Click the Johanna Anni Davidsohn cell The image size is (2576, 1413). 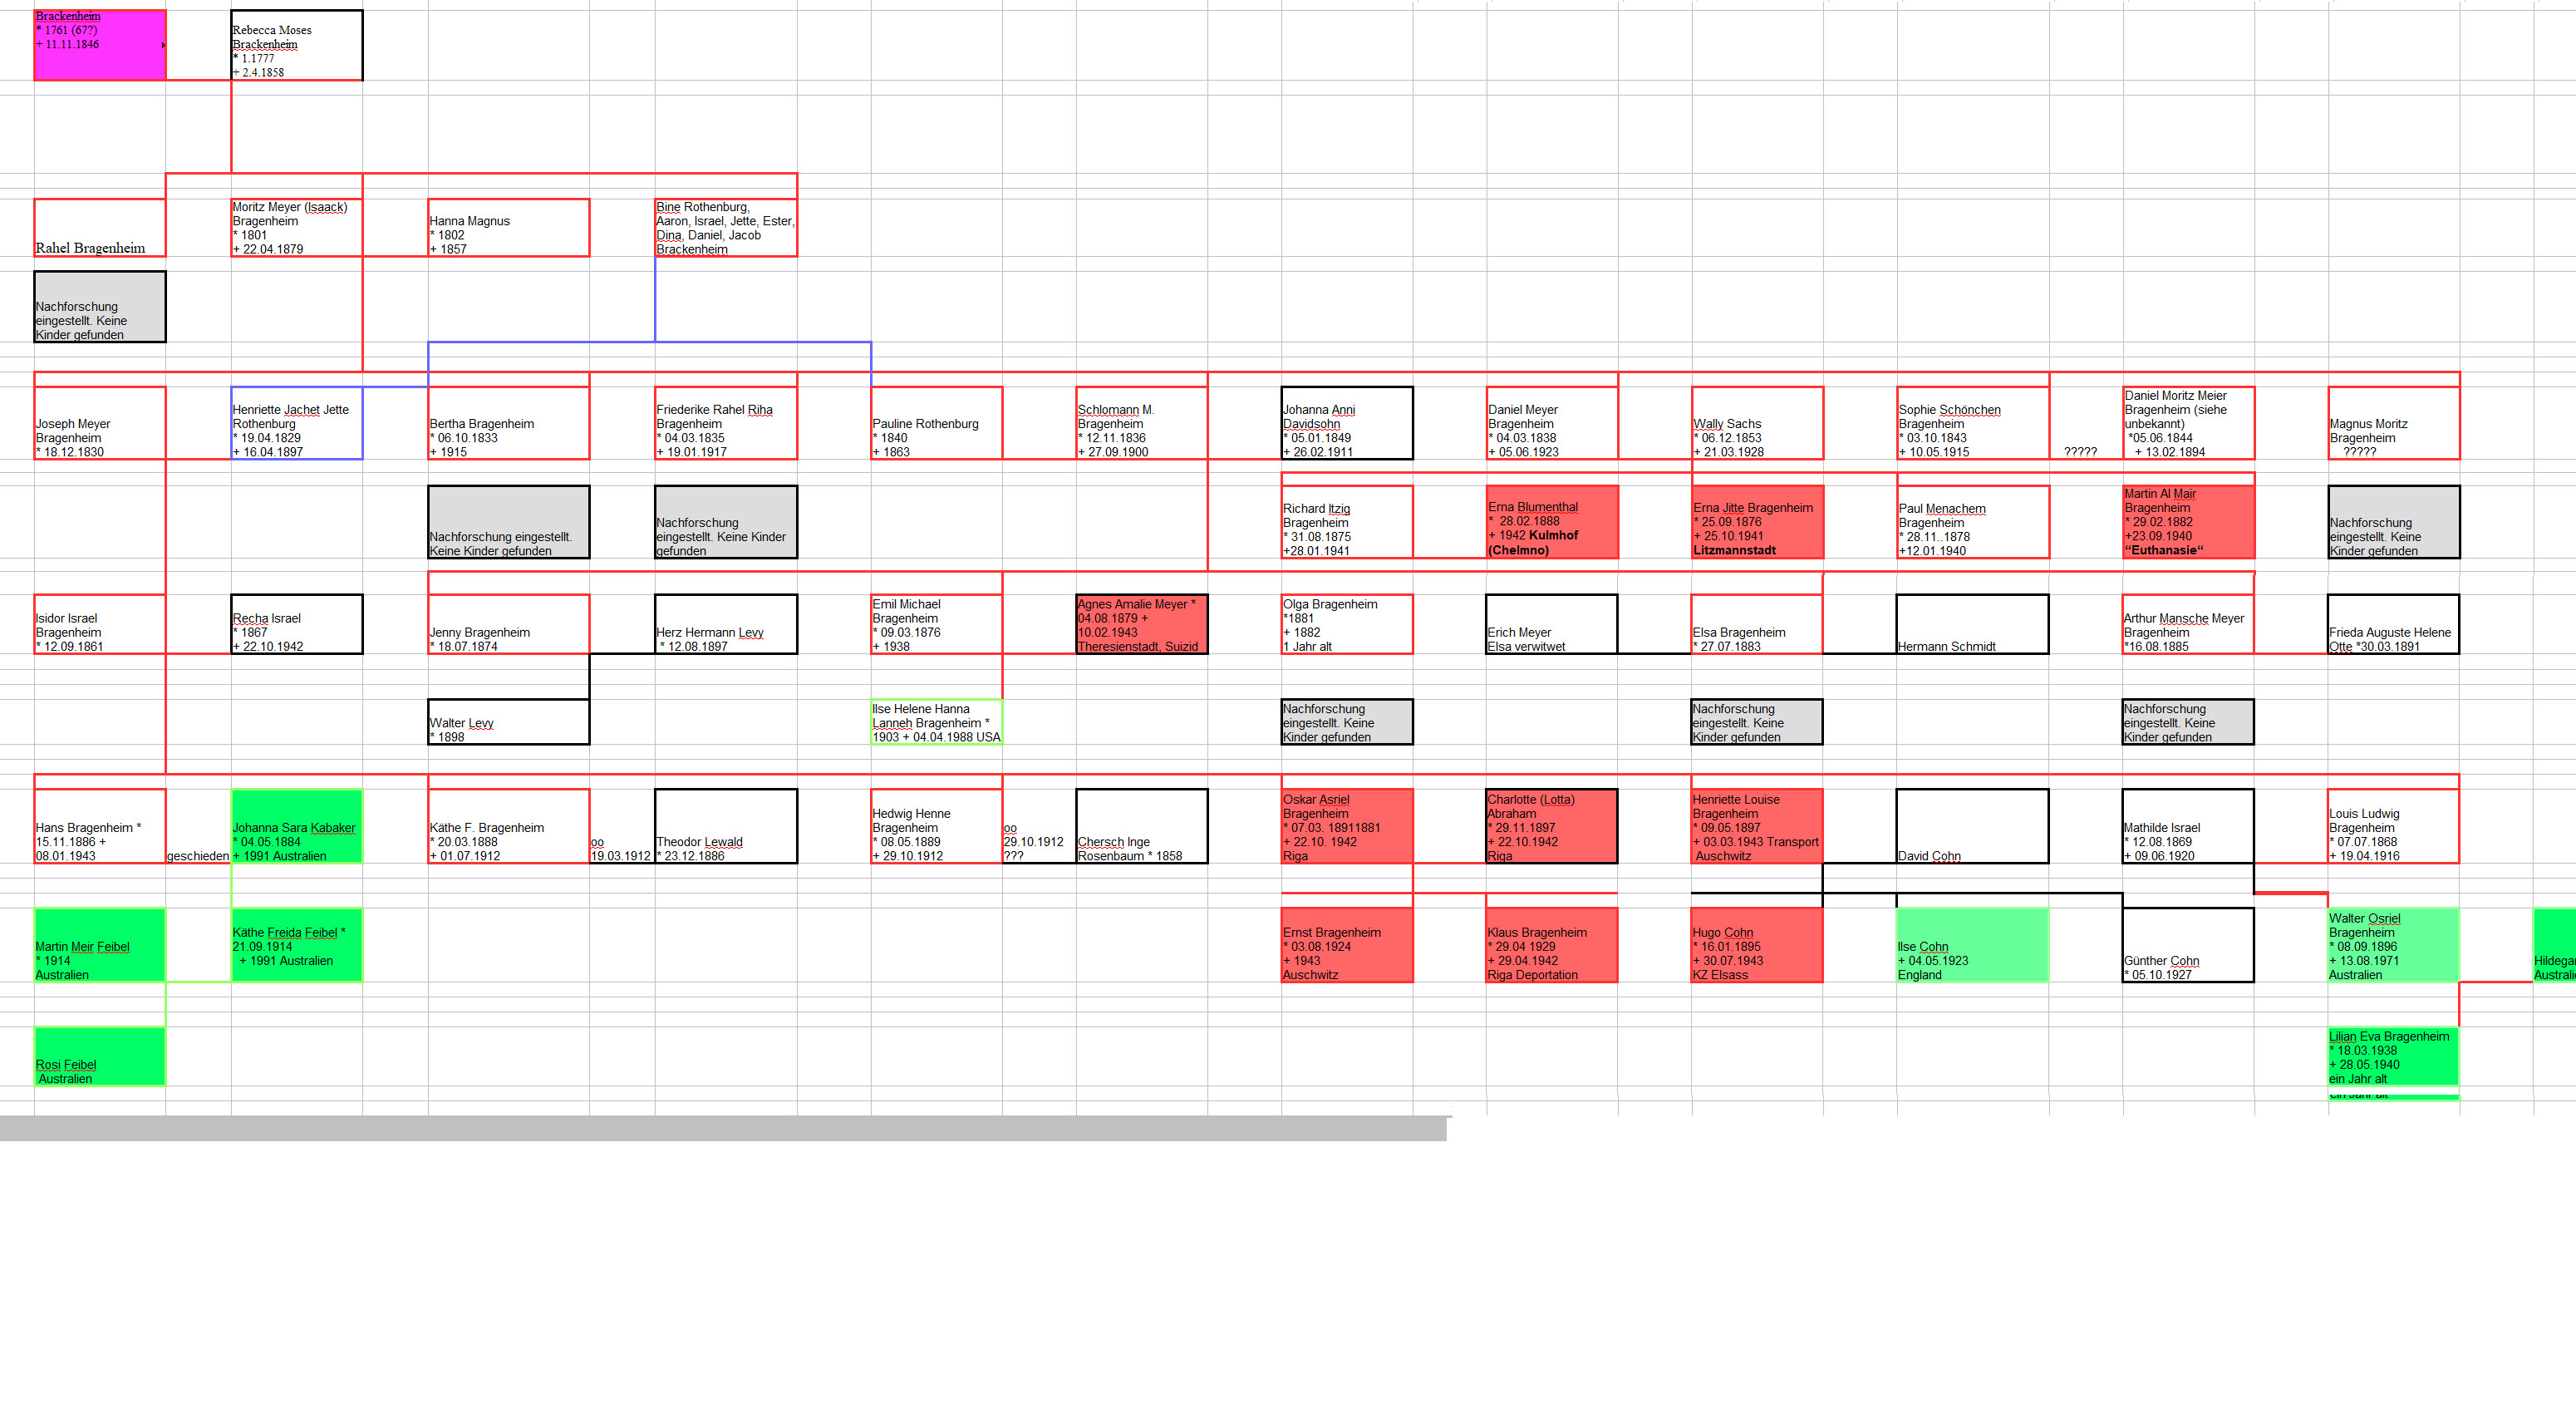click(1346, 424)
